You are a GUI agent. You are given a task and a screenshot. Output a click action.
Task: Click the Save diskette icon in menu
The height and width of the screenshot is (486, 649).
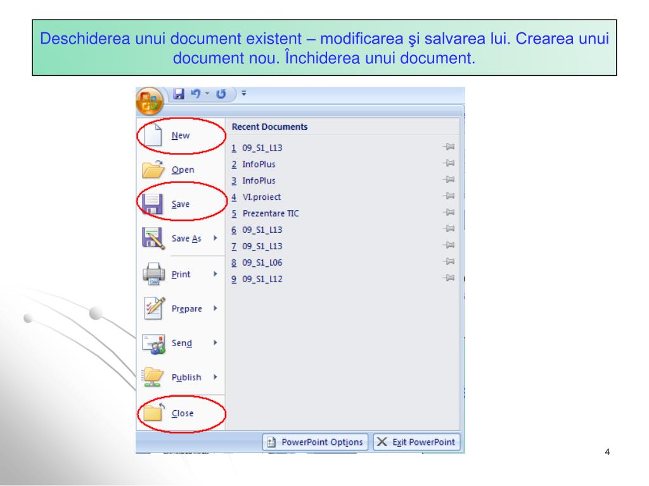(x=152, y=204)
